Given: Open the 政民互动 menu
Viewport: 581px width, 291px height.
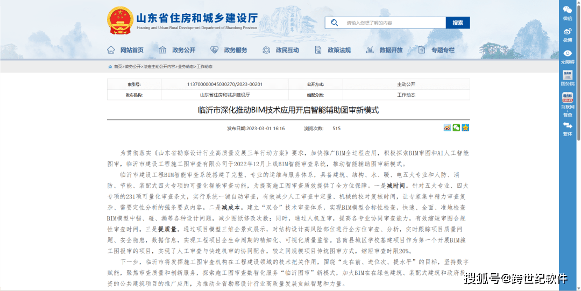Looking at the screenshot, I should point(287,50).
